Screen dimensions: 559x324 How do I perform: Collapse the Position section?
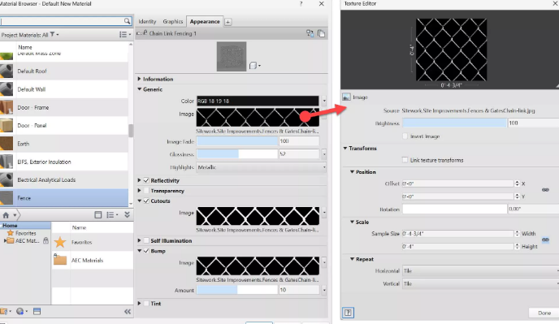[353, 172]
